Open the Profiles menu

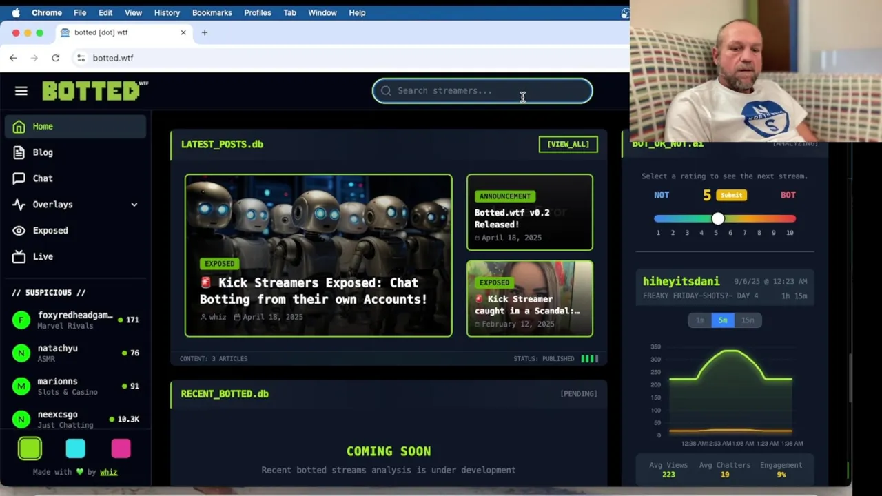pos(258,12)
